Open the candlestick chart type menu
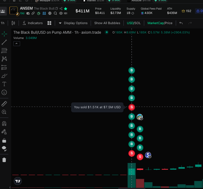The height and width of the screenshot is (189, 203). tap(13, 23)
